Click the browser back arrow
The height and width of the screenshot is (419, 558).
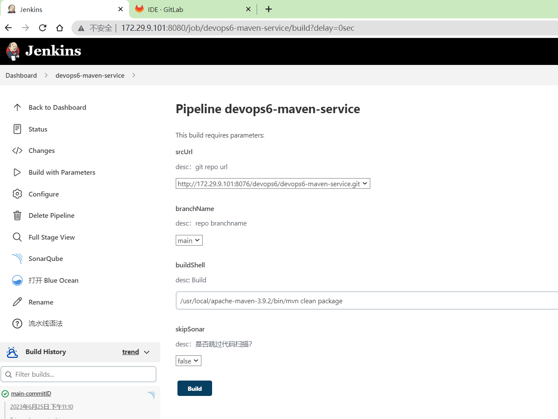click(9, 28)
